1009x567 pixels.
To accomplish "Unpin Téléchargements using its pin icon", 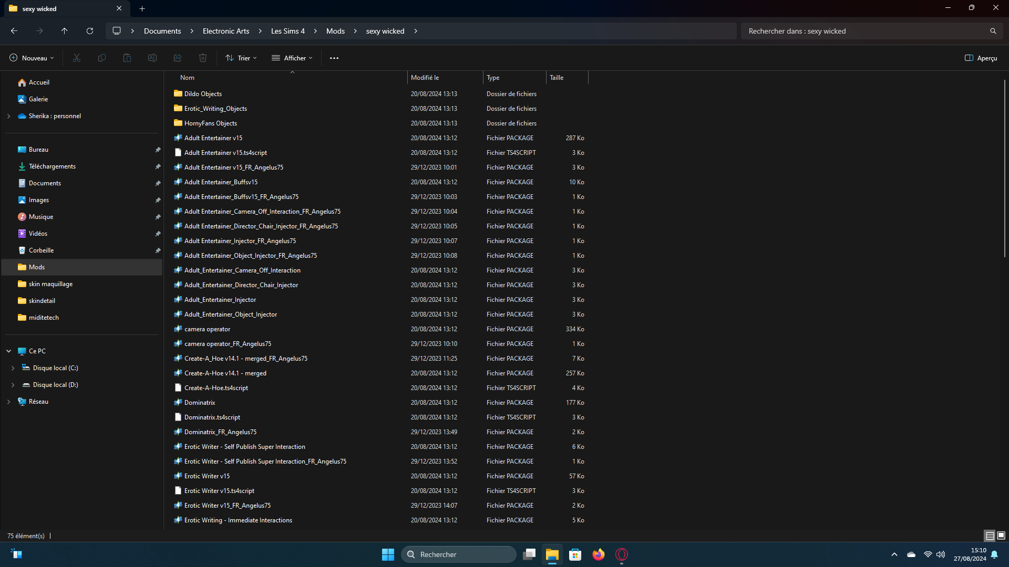I will coord(158,166).
